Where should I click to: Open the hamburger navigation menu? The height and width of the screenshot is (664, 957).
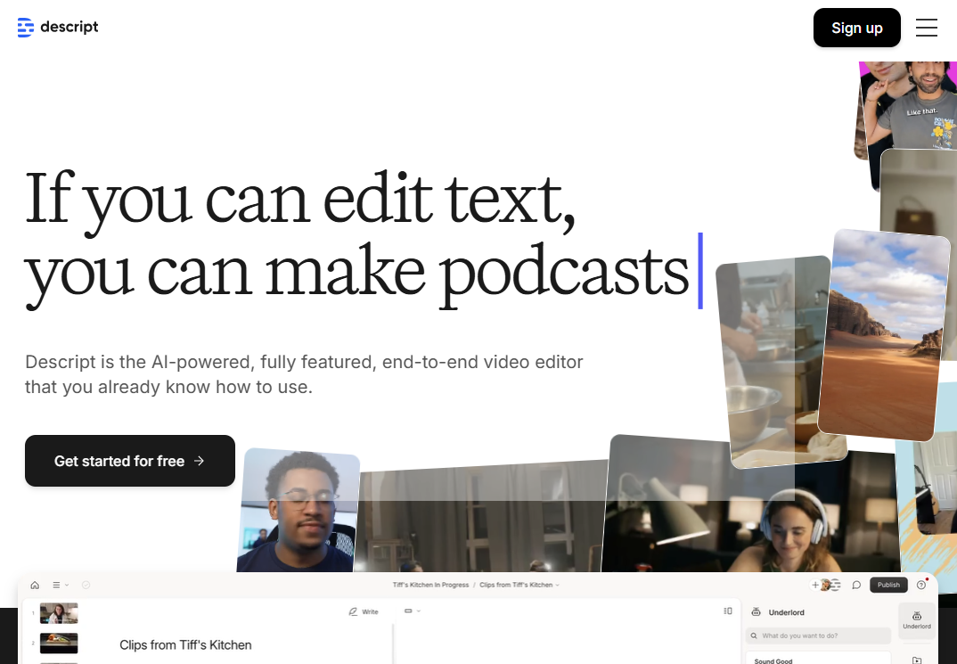[927, 28]
